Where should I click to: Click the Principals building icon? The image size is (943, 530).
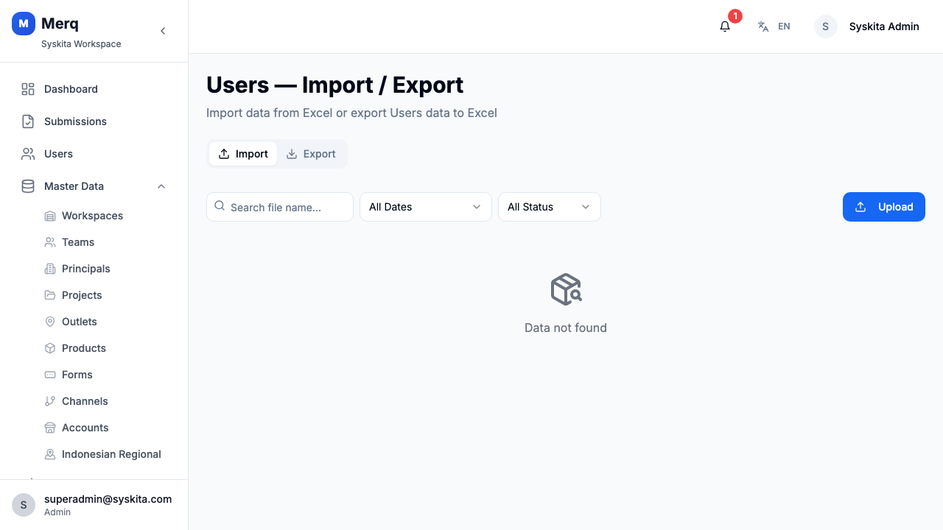coord(50,269)
